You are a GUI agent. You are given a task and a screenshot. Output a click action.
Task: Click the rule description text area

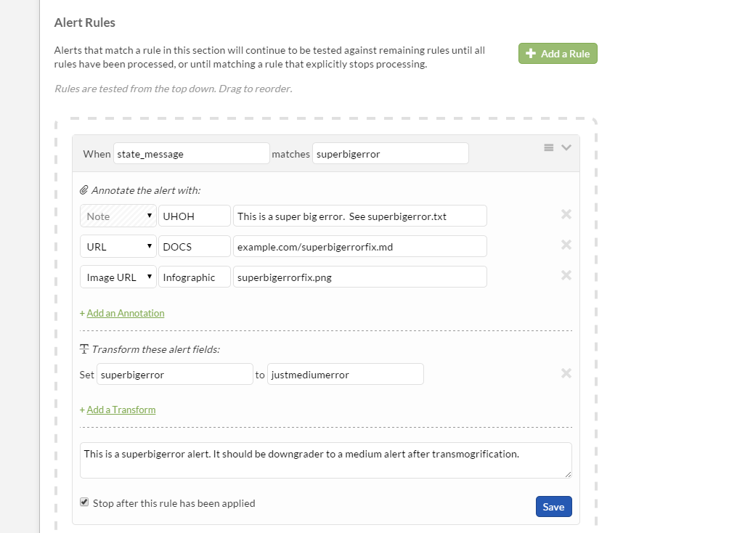pyautogui.click(x=325, y=460)
